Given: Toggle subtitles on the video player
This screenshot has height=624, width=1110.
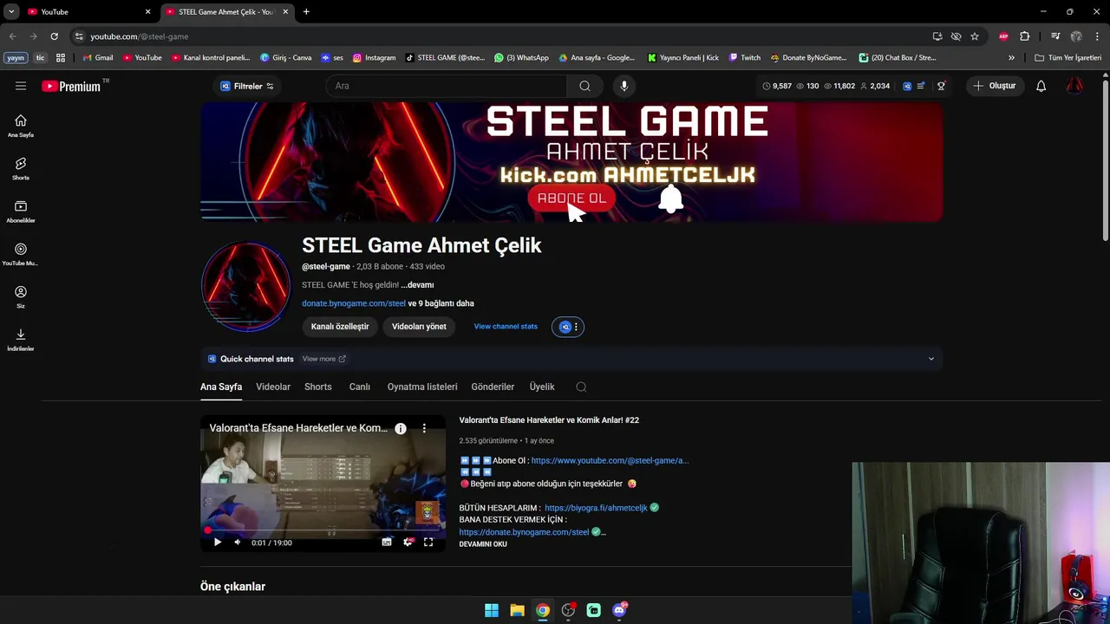Looking at the screenshot, I should point(387,543).
